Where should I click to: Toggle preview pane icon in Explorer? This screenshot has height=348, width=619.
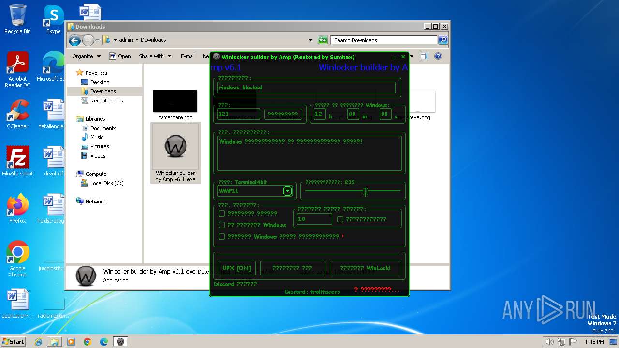click(425, 56)
